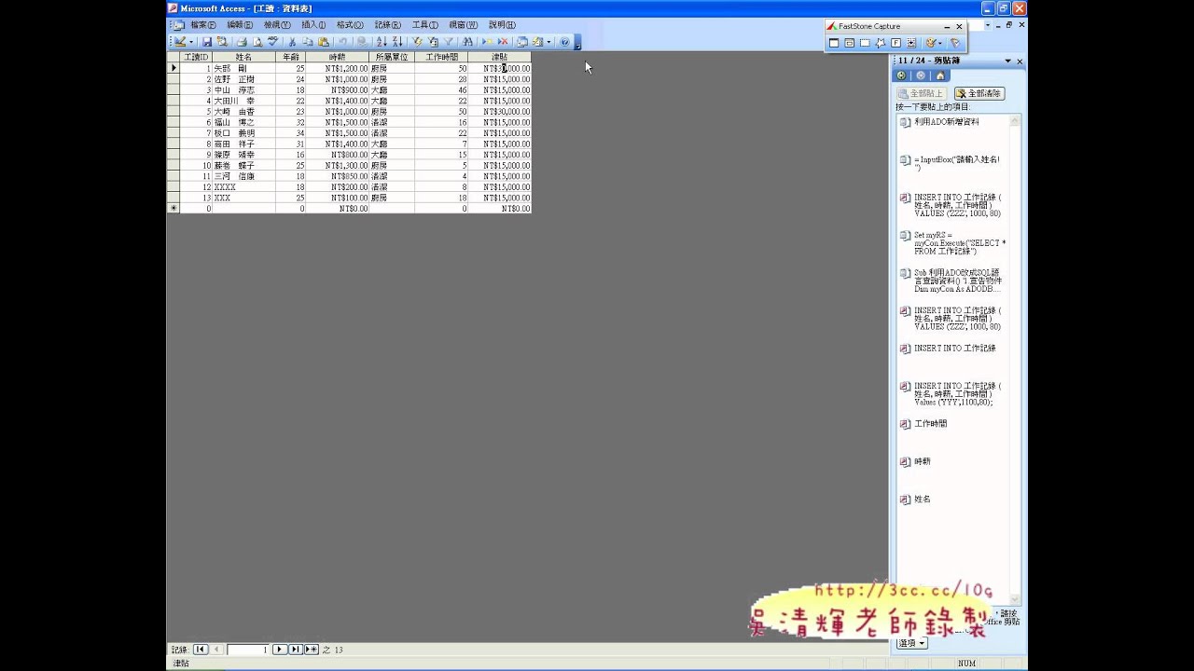
Task: Click FastStone Capture Settings icon
Action: pos(955,43)
